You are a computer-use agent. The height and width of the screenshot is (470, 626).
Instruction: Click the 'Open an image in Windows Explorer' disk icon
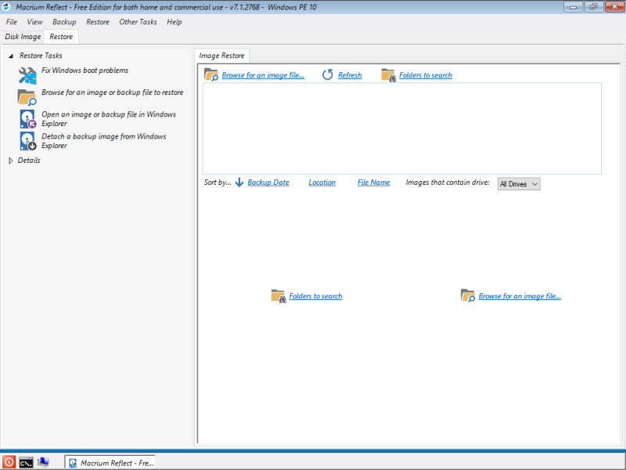(27, 119)
